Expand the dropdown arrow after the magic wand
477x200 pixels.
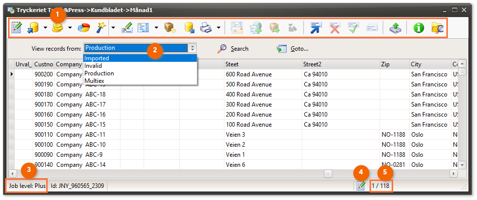[x=113, y=28]
